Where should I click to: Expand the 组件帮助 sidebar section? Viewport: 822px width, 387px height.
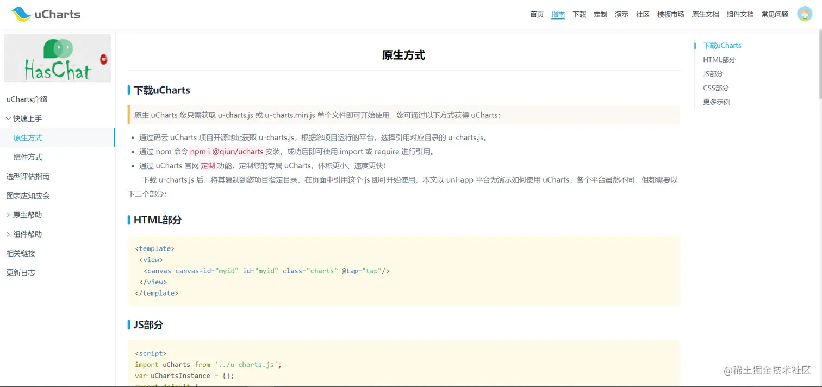tap(23, 234)
